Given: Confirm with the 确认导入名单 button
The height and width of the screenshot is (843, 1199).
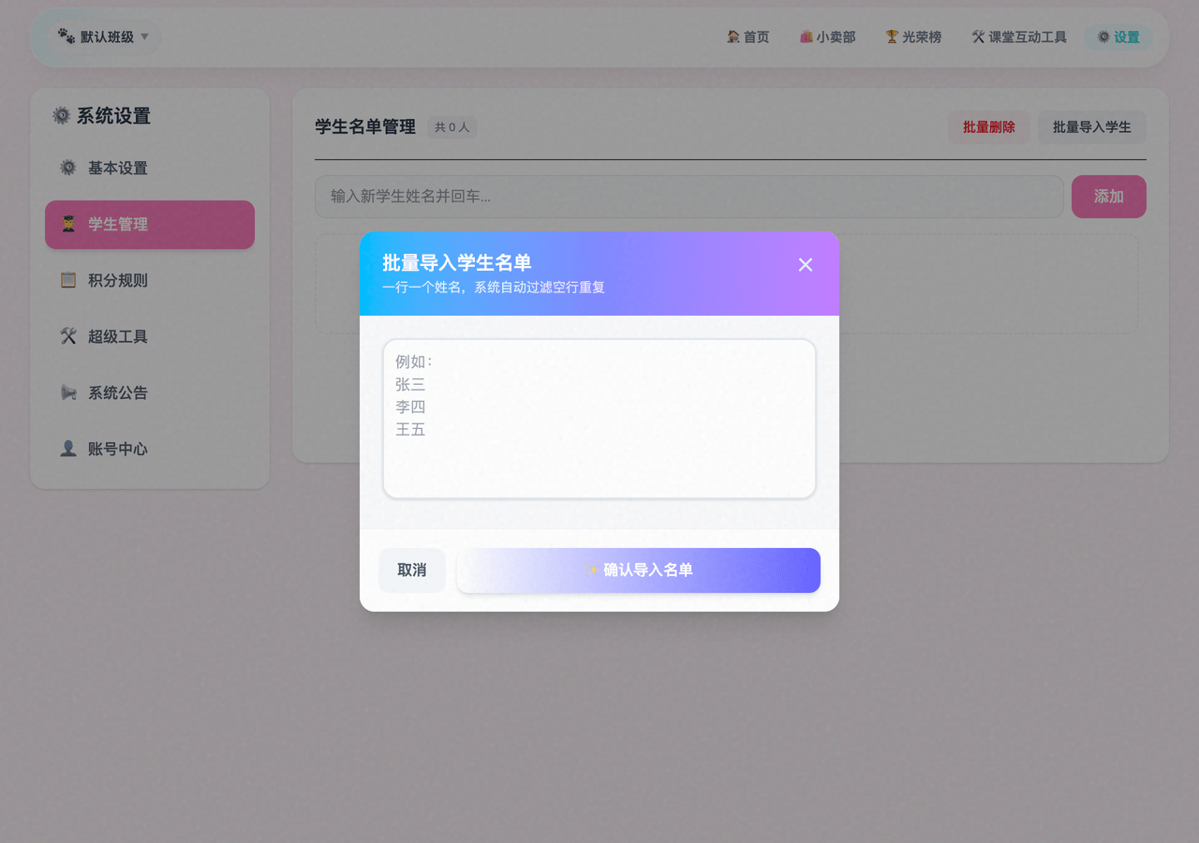Looking at the screenshot, I should pyautogui.click(x=638, y=570).
